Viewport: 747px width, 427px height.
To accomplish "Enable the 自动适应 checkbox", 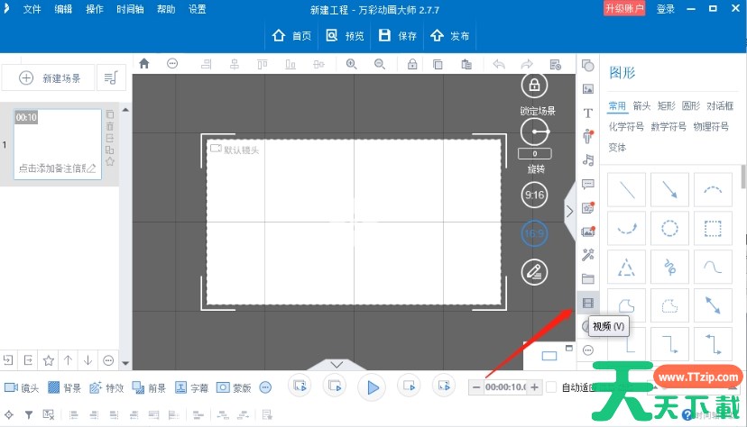I will (x=551, y=387).
